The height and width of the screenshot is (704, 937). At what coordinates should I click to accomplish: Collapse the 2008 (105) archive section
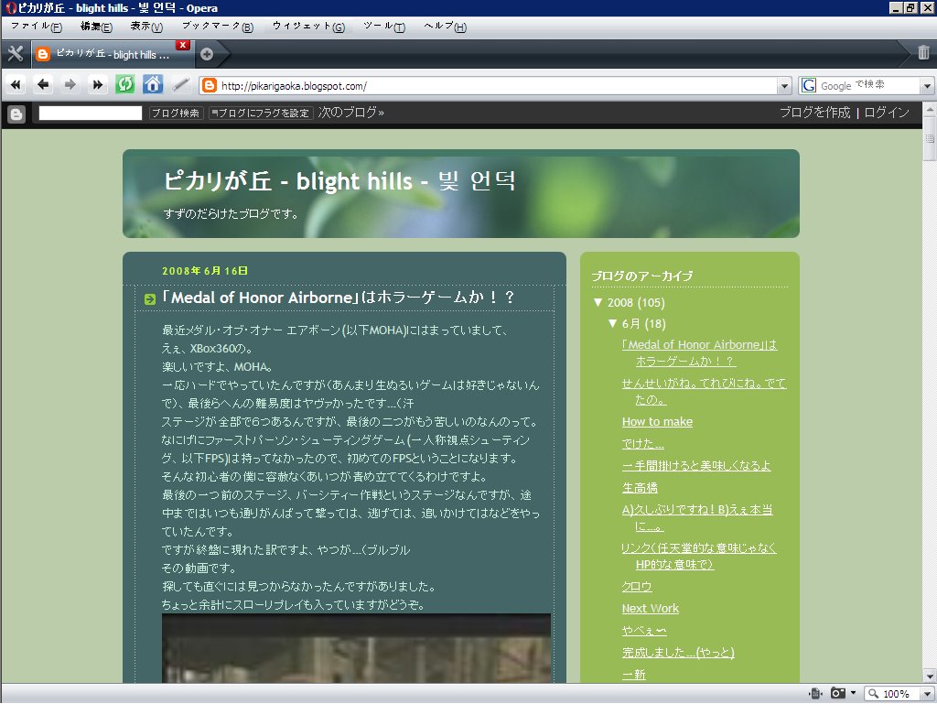click(598, 302)
